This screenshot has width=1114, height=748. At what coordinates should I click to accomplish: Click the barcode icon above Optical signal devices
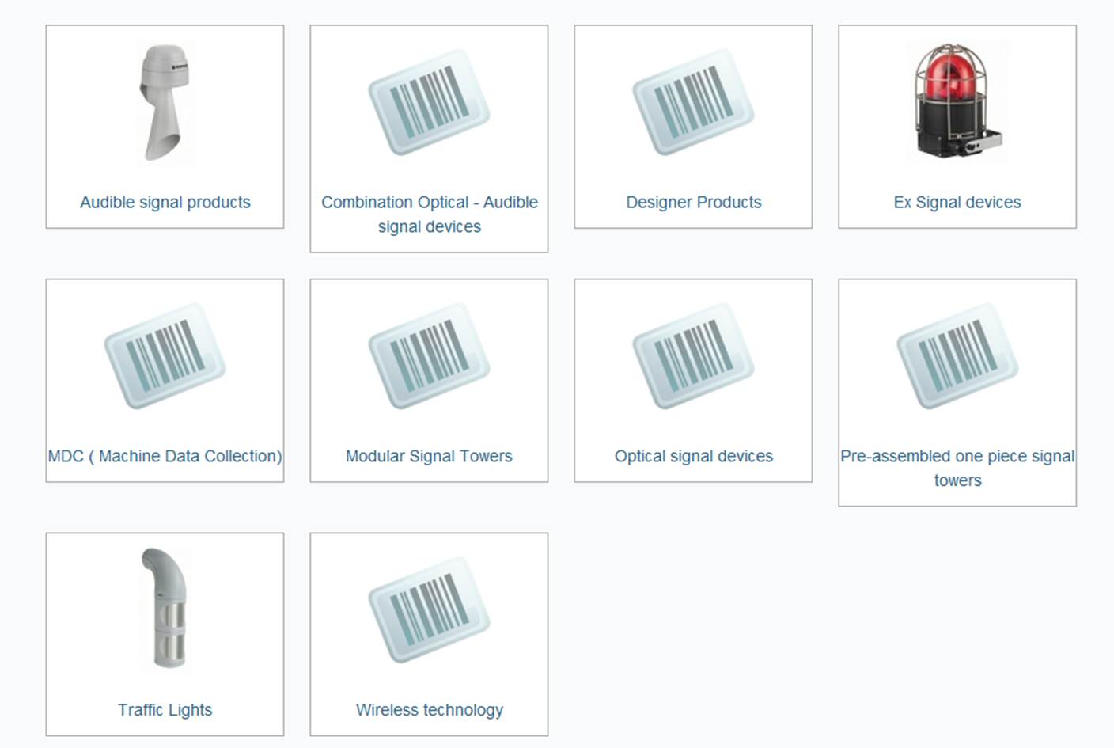tap(693, 356)
